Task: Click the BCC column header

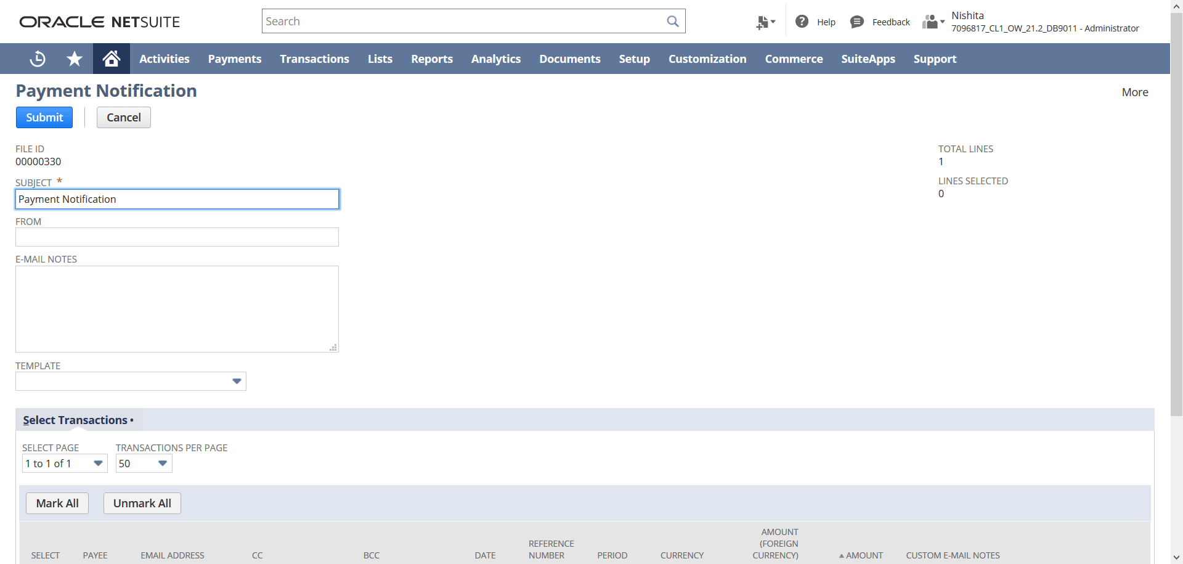Action: coord(372,555)
